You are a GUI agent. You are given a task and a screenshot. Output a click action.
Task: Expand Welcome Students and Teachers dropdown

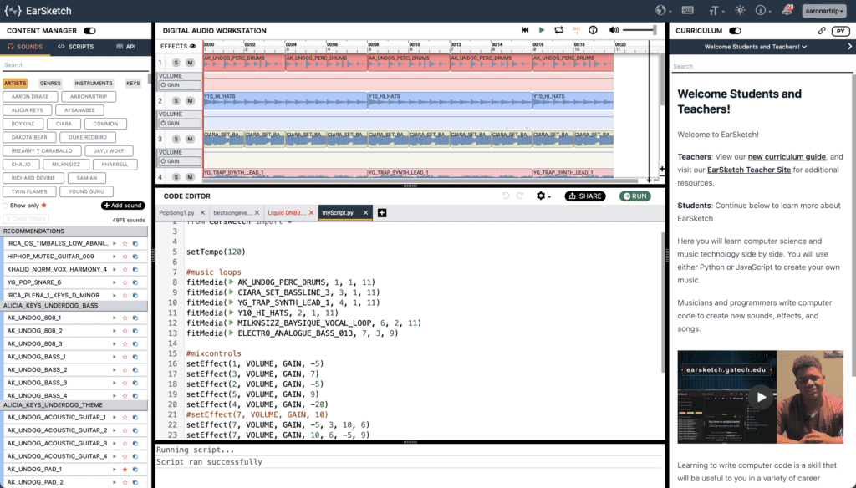[x=755, y=47]
